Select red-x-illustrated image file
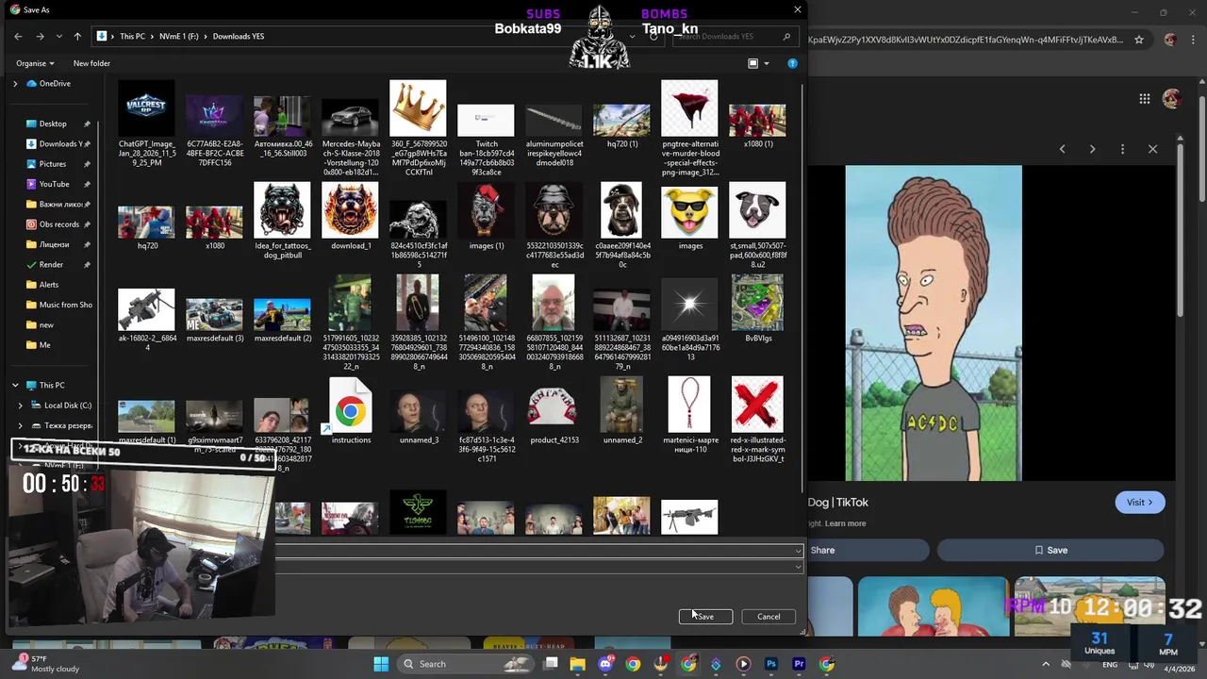 [x=757, y=421]
